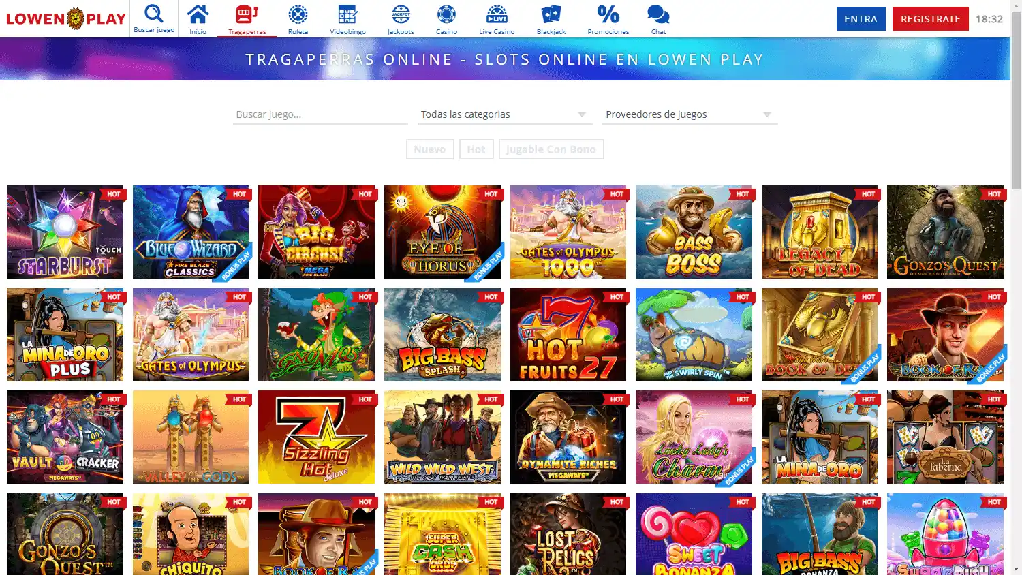
Task: Open the Casino chip icon
Action: click(x=446, y=14)
